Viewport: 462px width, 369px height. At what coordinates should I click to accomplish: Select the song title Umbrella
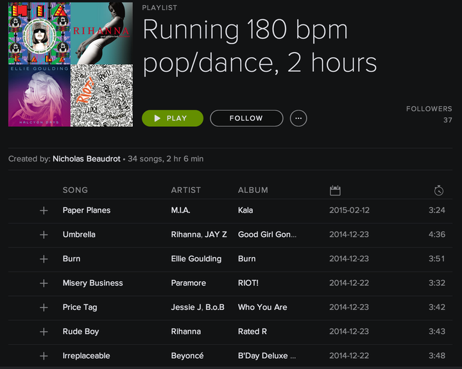(x=79, y=234)
